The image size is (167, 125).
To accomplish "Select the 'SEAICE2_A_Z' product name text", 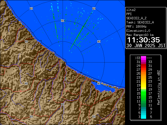I will pos(136,18).
